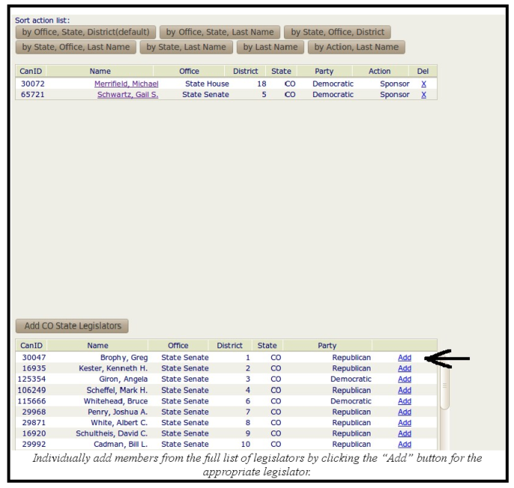Sort by State, Last Name
Screen dimensions: 514x488
coord(186,47)
